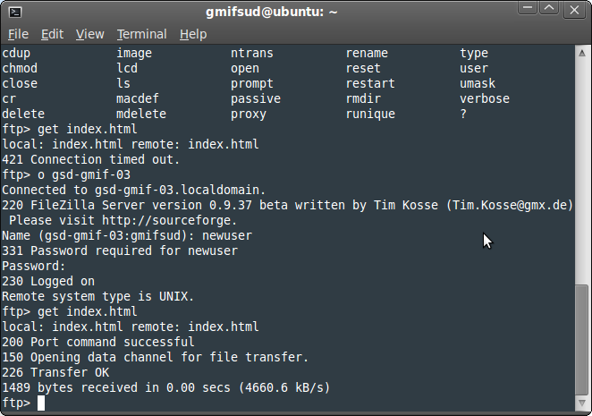Click the vertical scrollbar thumb

pyautogui.click(x=582, y=340)
